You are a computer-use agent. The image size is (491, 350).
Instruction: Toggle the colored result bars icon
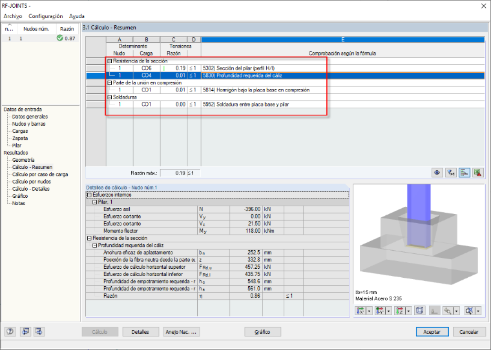[x=465, y=173]
